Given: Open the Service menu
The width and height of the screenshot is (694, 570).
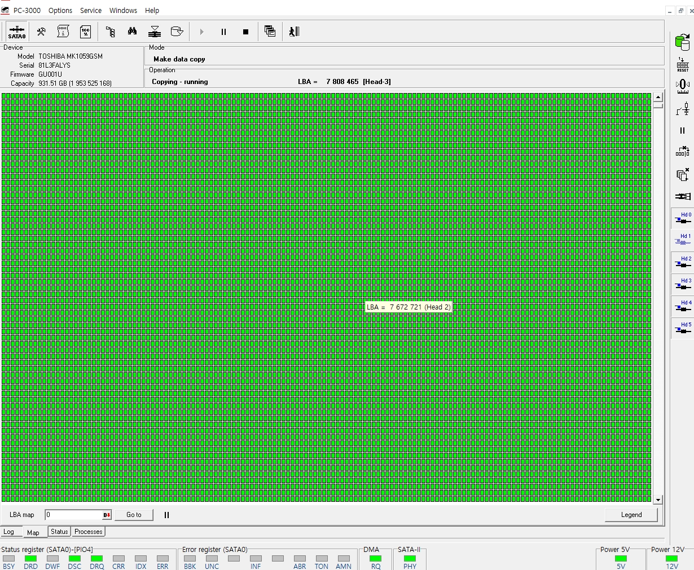Looking at the screenshot, I should [x=91, y=10].
